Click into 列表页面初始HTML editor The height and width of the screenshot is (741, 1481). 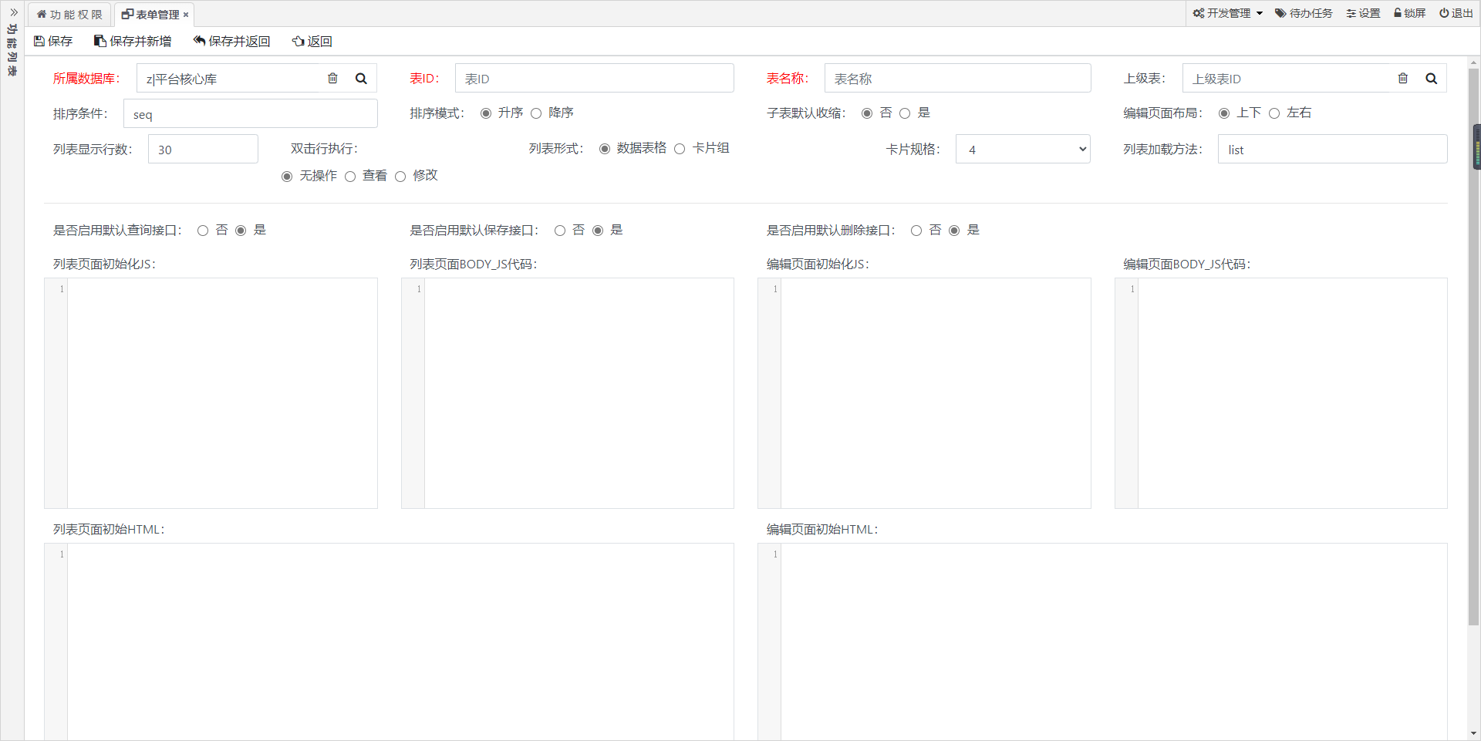pyautogui.click(x=389, y=642)
